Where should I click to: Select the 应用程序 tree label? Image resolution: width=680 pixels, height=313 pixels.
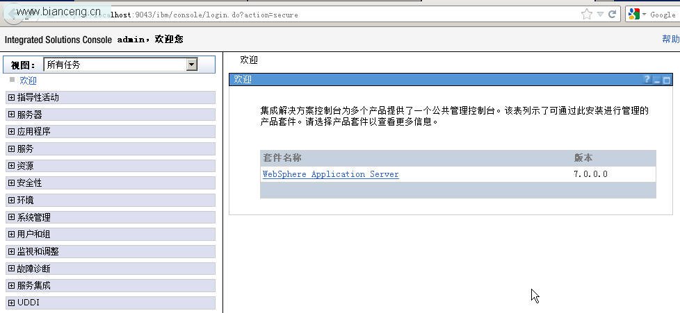pyautogui.click(x=34, y=132)
